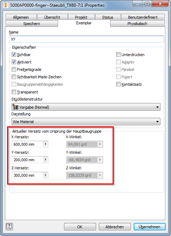Go to the Physikalisch tab
The width and height of the screenshot is (171, 236).
[x=137, y=24]
